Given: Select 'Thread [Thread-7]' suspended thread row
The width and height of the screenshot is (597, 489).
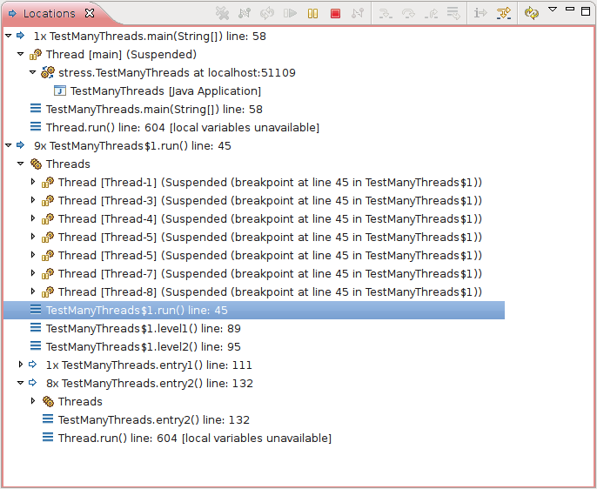Looking at the screenshot, I should coord(270,273).
